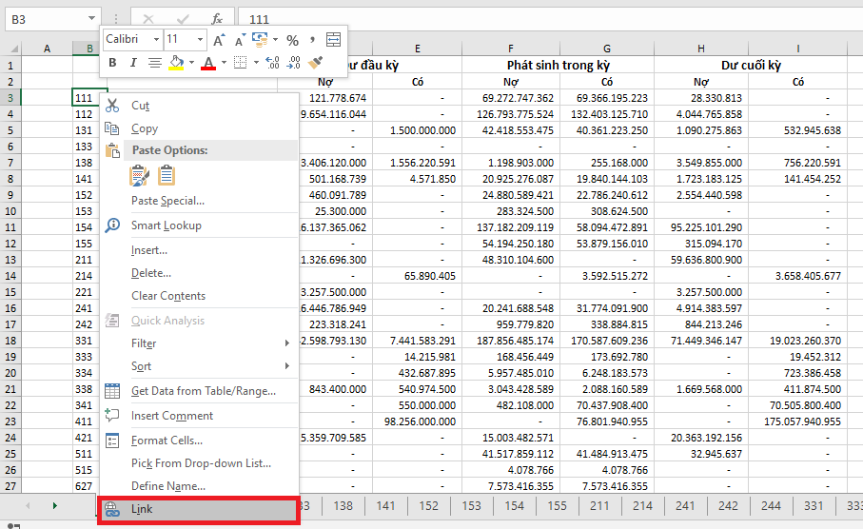Apply yellow fill color swatch
The width and height of the screenshot is (863, 529).
[176, 63]
